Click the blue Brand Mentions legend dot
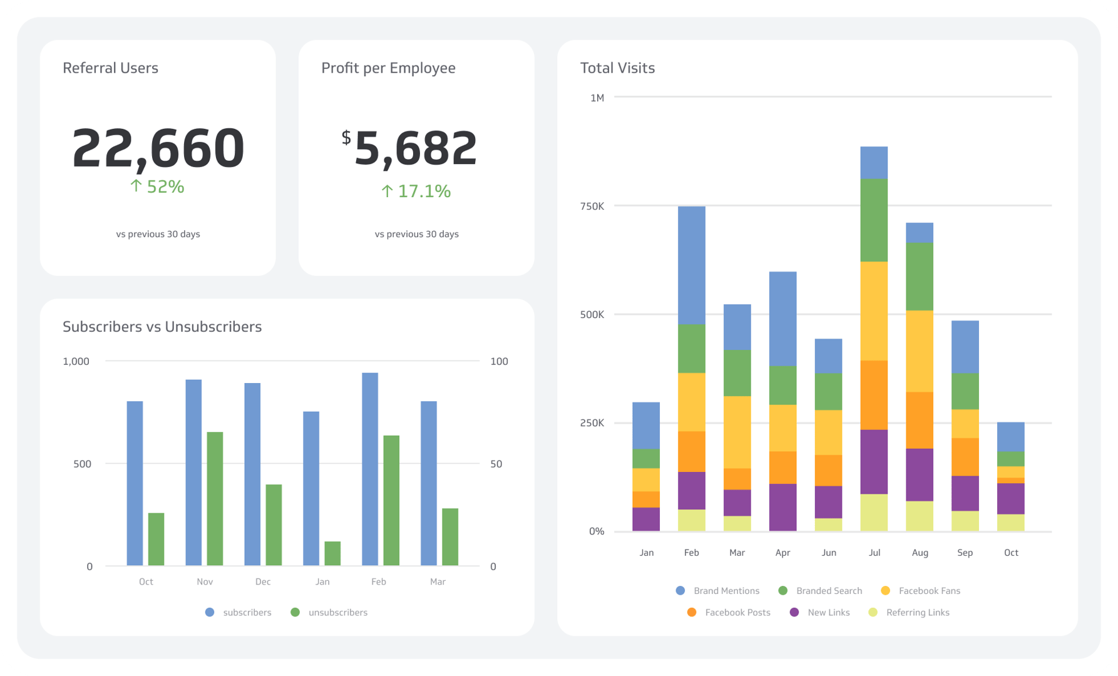The image size is (1118, 676). tap(680, 591)
